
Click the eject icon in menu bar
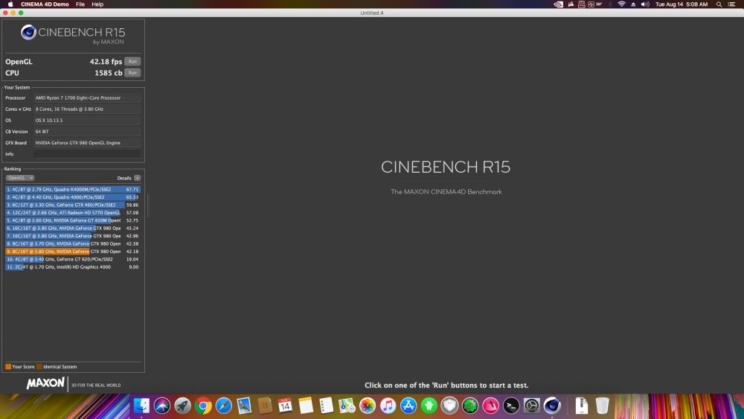pos(633,4)
